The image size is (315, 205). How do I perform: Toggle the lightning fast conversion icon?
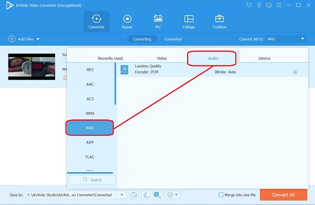(x=146, y=195)
